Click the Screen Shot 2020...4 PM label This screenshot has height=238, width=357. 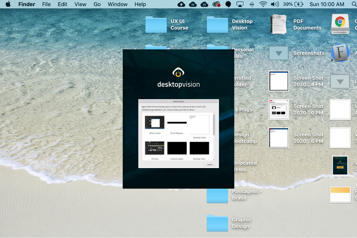click(308, 81)
